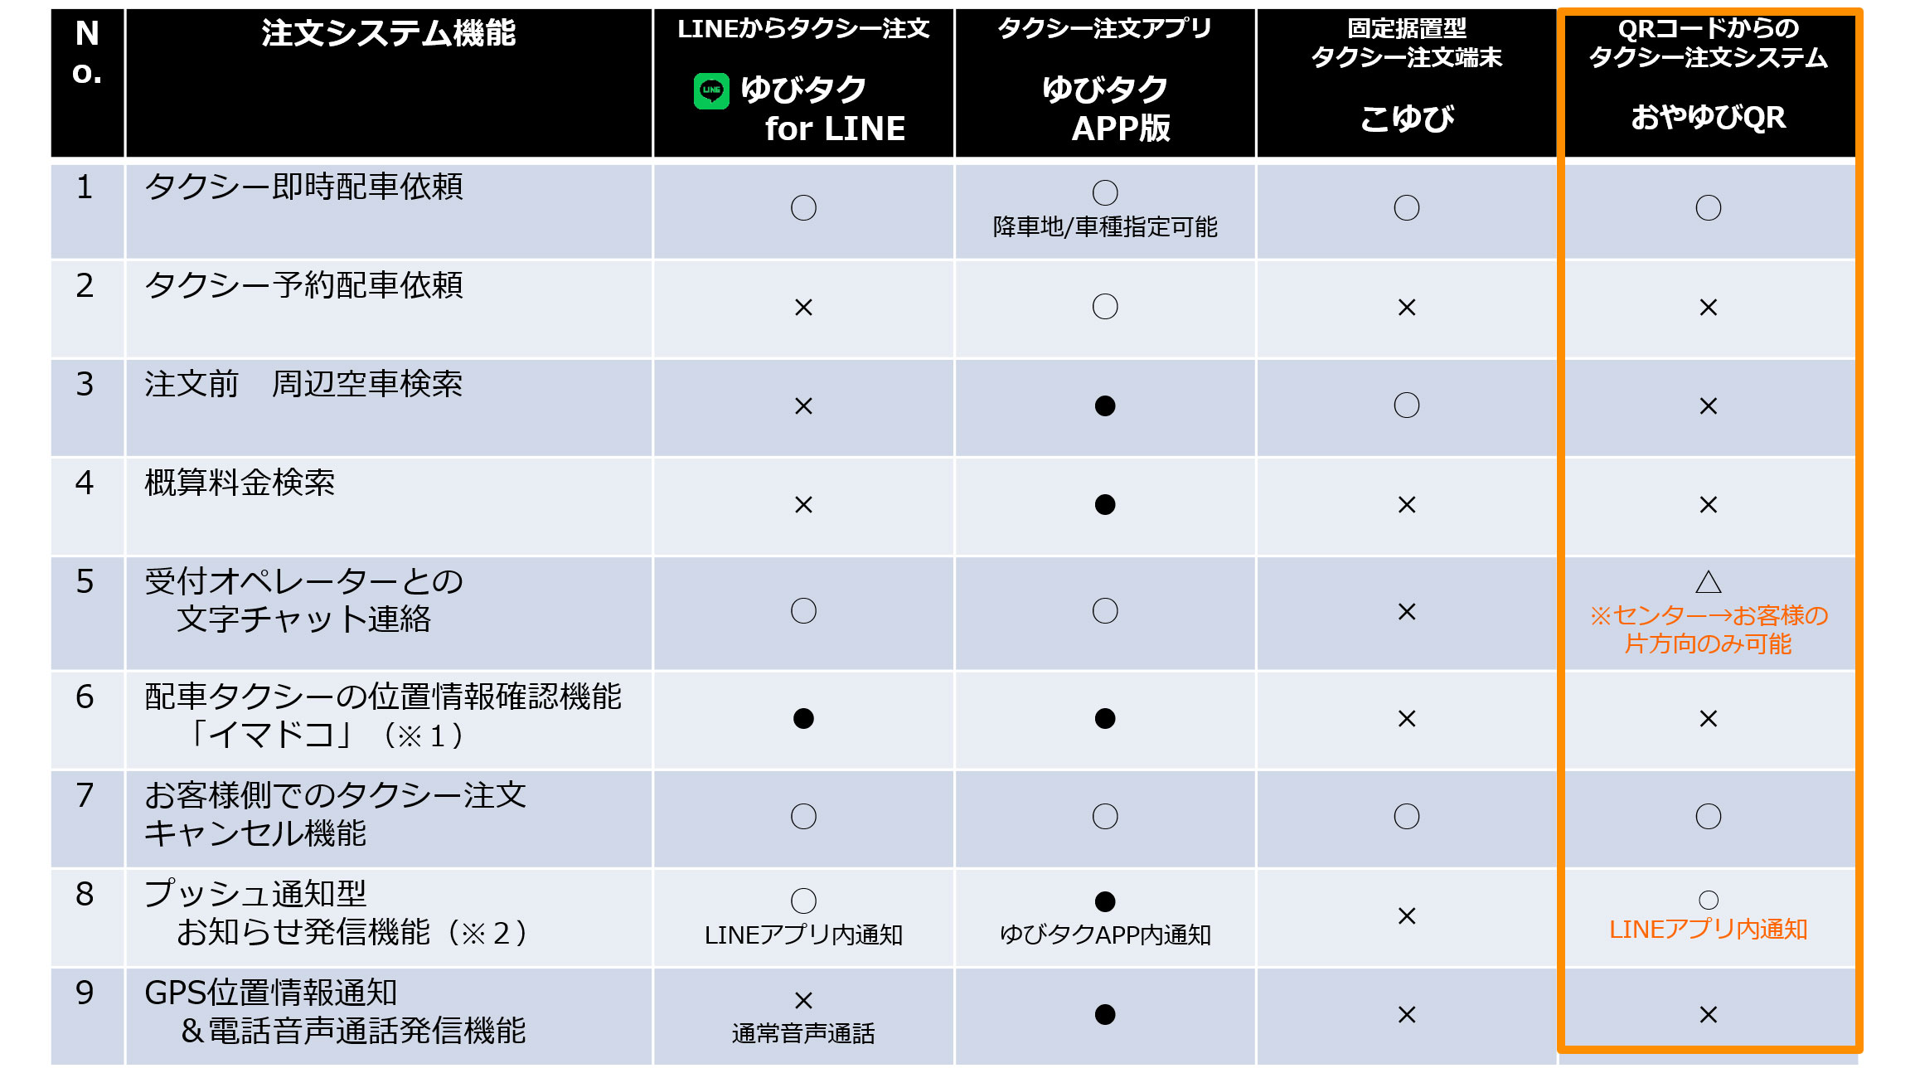This screenshot has width=1915, height=1073.
Task: Click the 降車地/車種指定可能 note text
Action: (x=1104, y=226)
